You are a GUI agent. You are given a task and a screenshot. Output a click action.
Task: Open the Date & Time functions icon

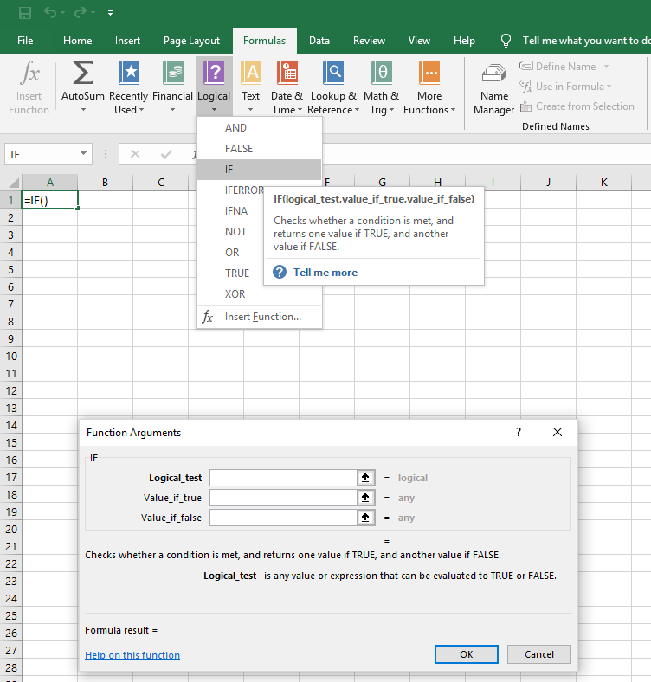[x=287, y=74]
